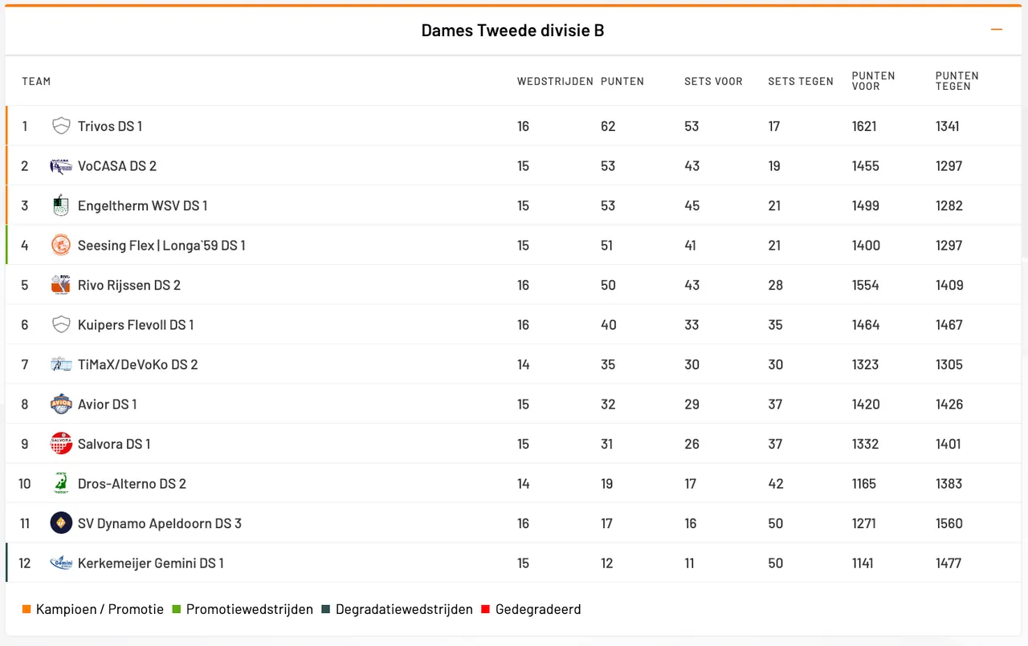Click the Kerkemeijer Gemini club logo
Image resolution: width=1028 pixels, height=646 pixels.
pyautogui.click(x=61, y=563)
